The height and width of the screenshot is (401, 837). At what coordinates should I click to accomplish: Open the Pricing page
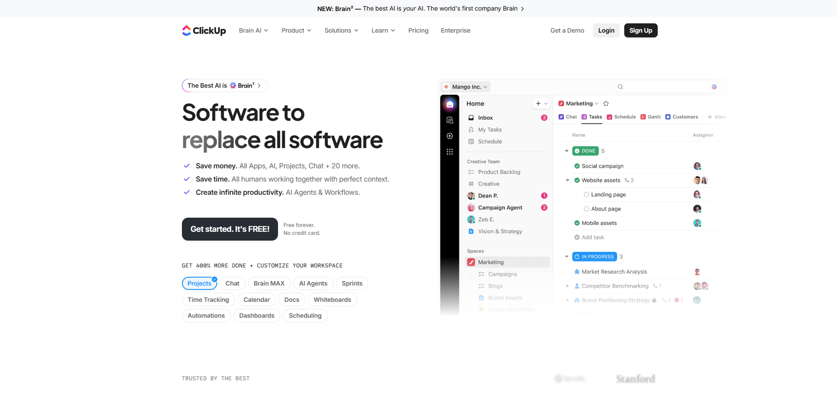(418, 30)
